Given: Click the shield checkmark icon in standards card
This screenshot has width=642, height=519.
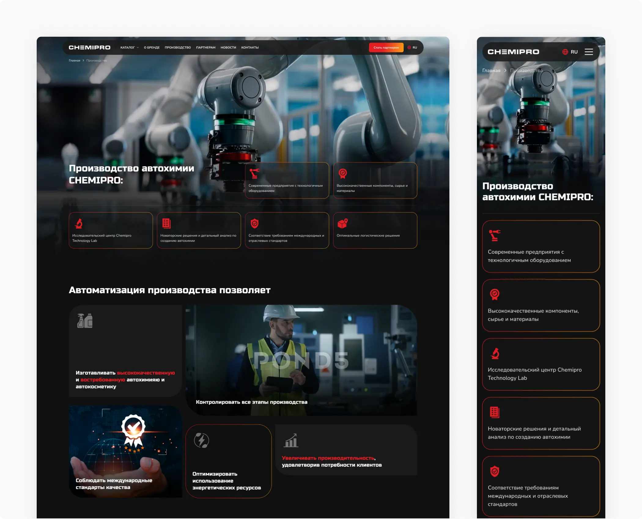Looking at the screenshot, I should 254,223.
